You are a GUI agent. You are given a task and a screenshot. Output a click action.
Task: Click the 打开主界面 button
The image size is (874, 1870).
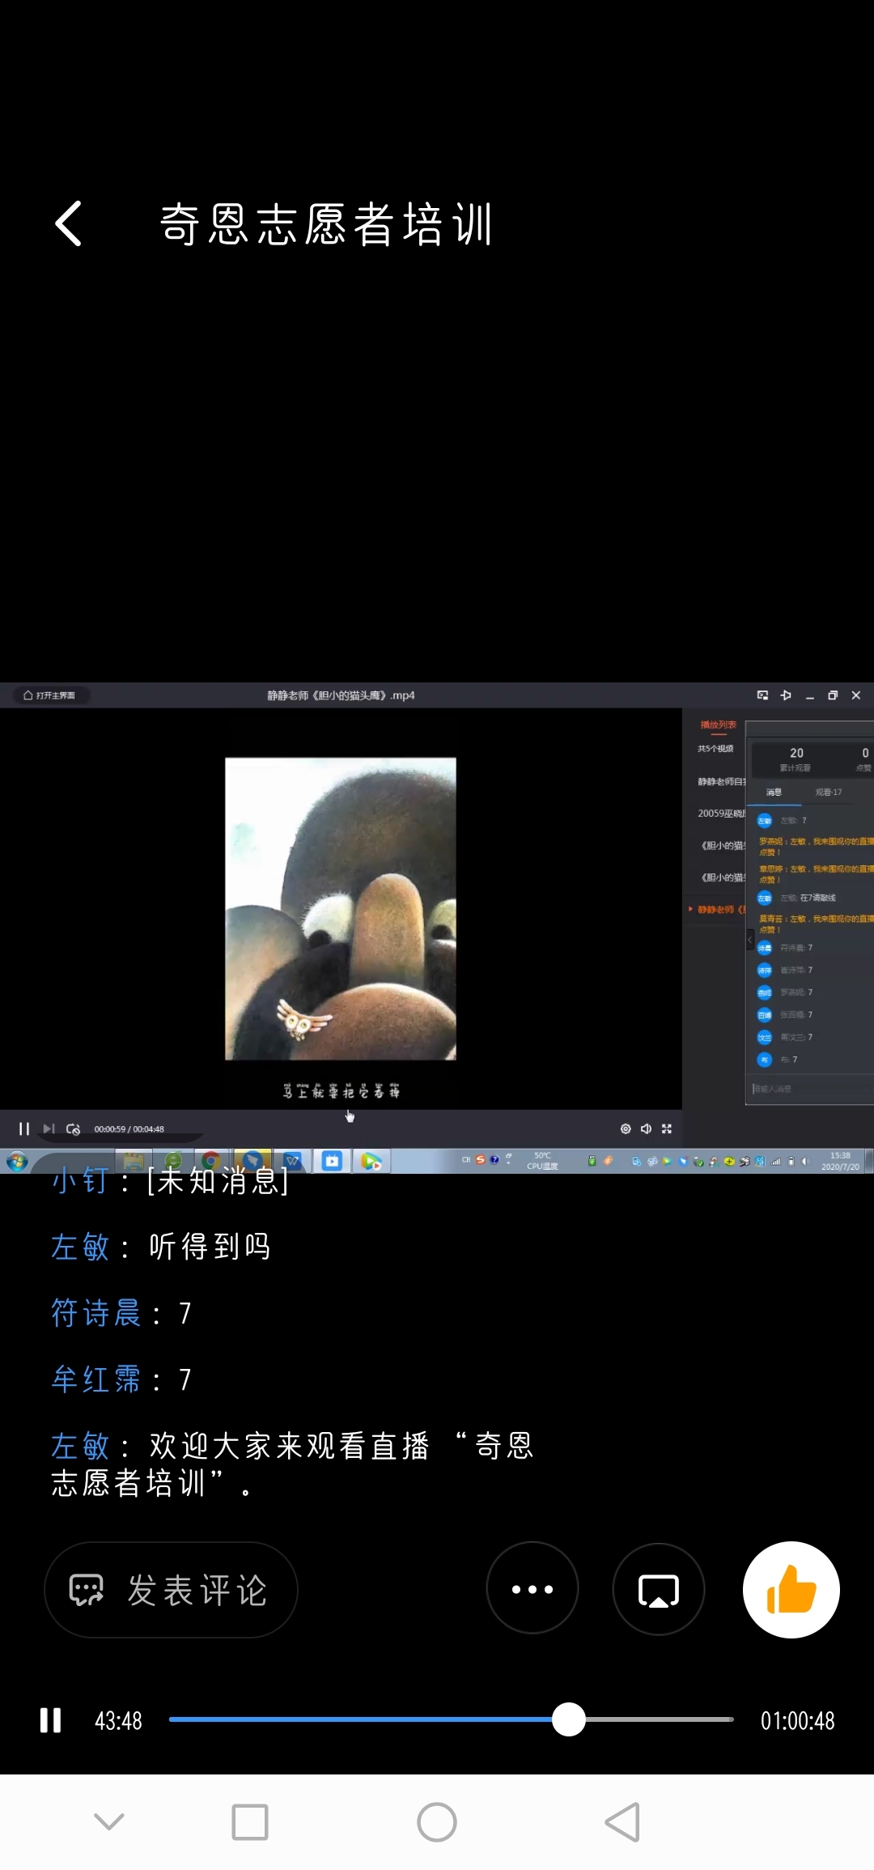50,695
